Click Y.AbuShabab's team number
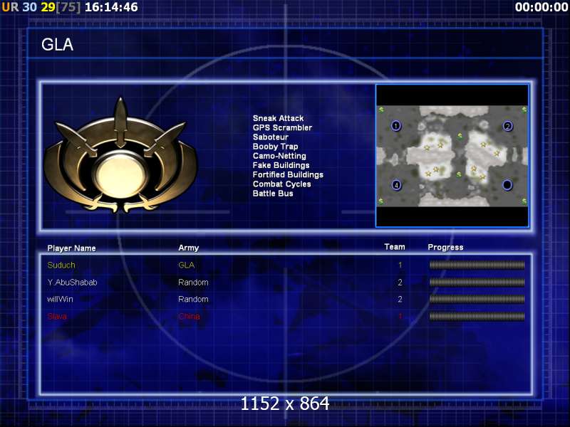This screenshot has width=570, height=427. (400, 282)
